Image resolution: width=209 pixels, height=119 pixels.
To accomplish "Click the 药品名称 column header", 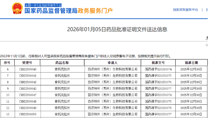I will [62, 63].
